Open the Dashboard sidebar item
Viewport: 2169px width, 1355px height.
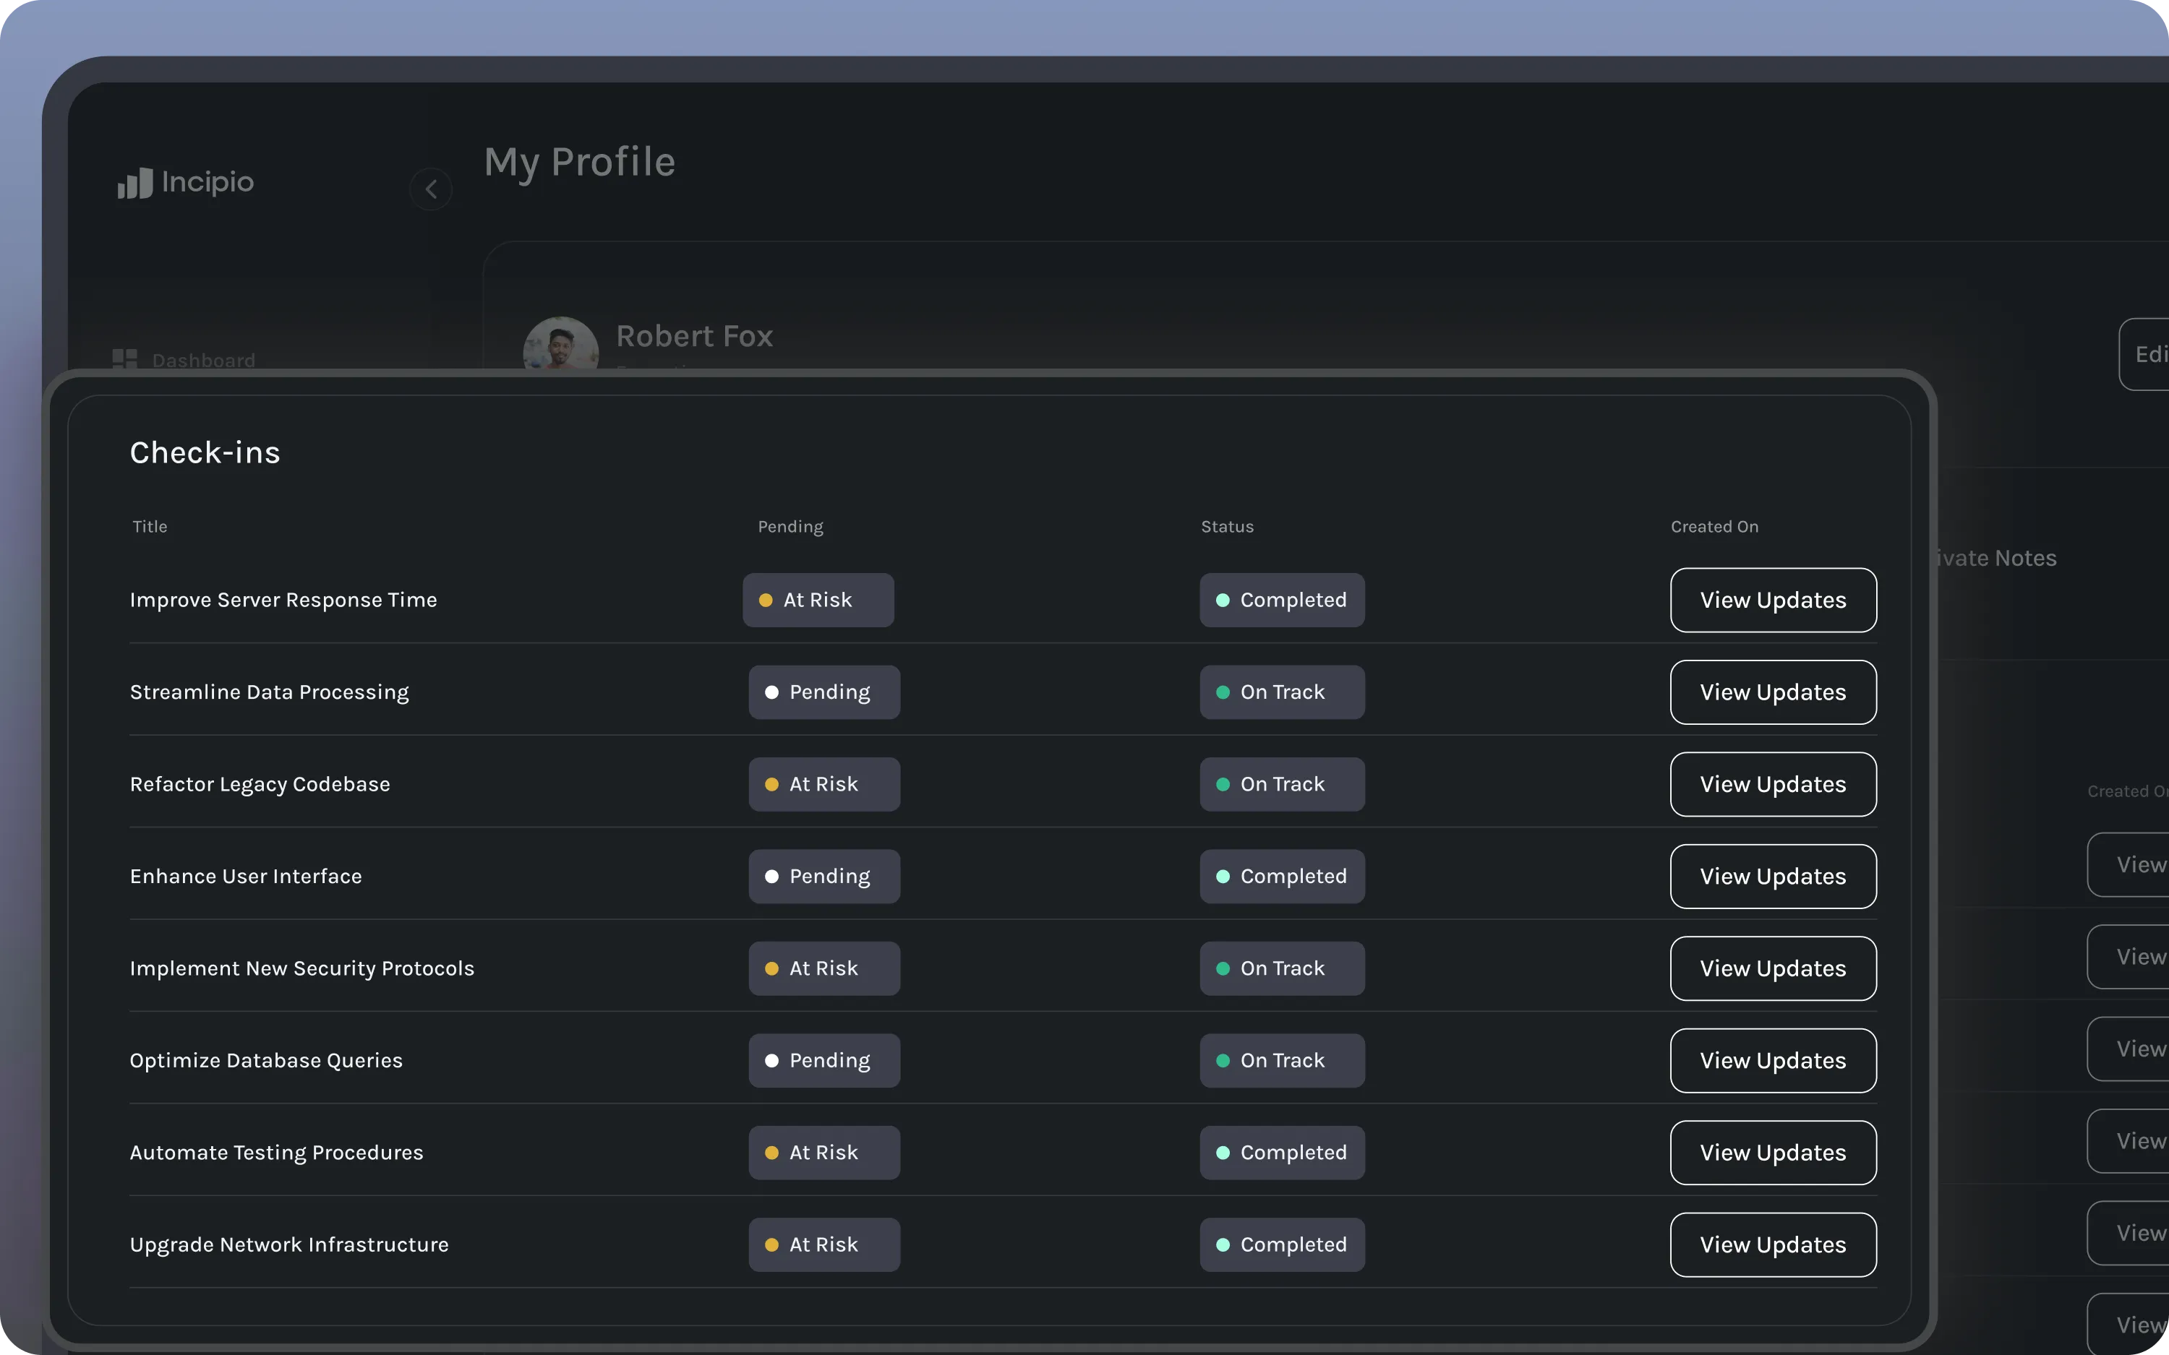(x=184, y=359)
